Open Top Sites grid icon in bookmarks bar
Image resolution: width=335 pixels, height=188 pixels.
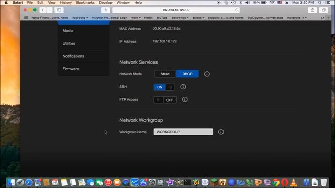click(26, 18)
